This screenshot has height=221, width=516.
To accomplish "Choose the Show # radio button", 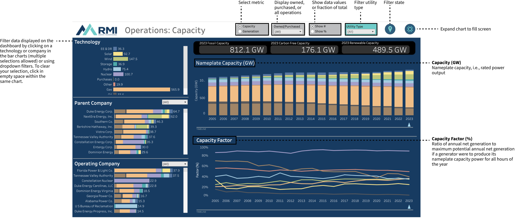I will [312, 26].
